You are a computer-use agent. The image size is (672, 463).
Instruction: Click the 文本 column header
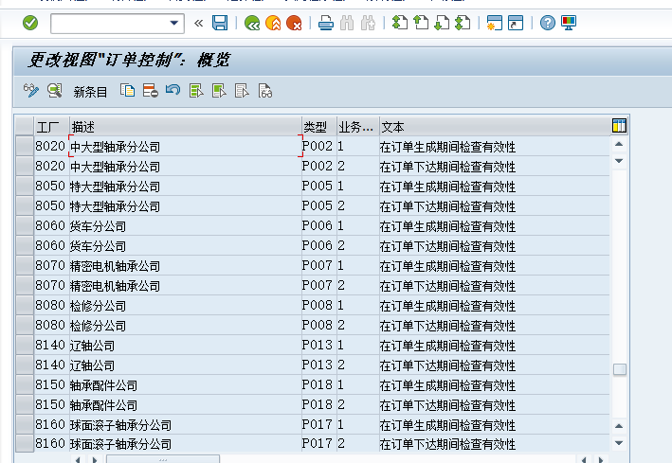click(x=495, y=126)
